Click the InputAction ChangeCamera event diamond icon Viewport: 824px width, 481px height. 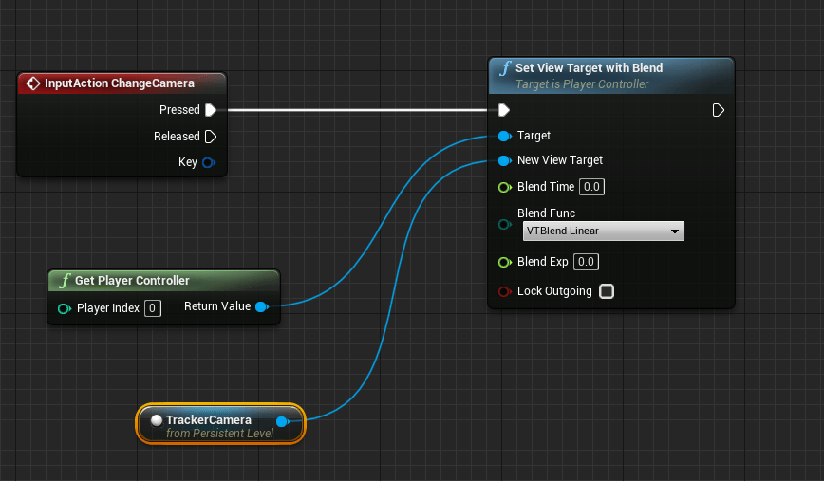[33, 83]
